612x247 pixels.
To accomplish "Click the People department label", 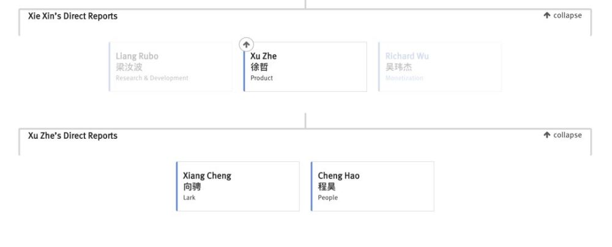I will coord(327,198).
